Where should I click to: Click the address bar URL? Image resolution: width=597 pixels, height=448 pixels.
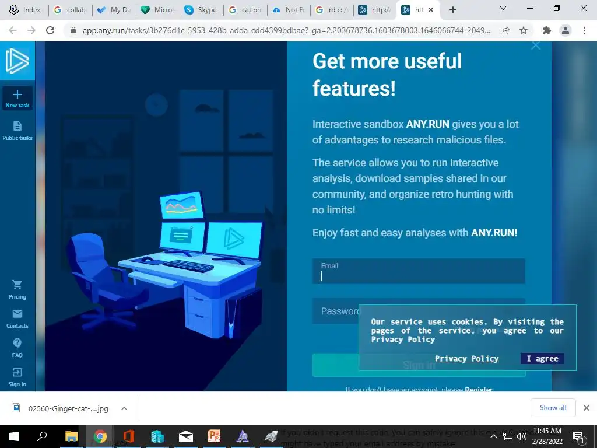pyautogui.click(x=286, y=30)
